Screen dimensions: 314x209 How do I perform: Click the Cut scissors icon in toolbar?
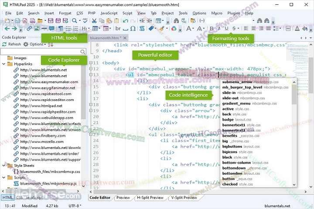[94, 20]
